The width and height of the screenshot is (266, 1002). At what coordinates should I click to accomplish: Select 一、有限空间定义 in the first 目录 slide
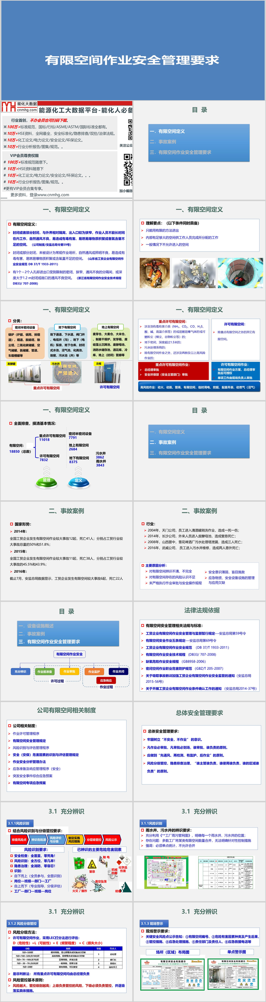[x=167, y=131]
